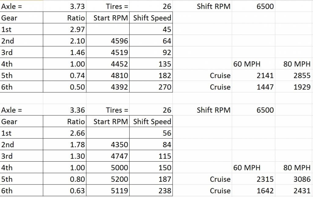Select the cruise RPM value 3086

[x=302, y=179]
